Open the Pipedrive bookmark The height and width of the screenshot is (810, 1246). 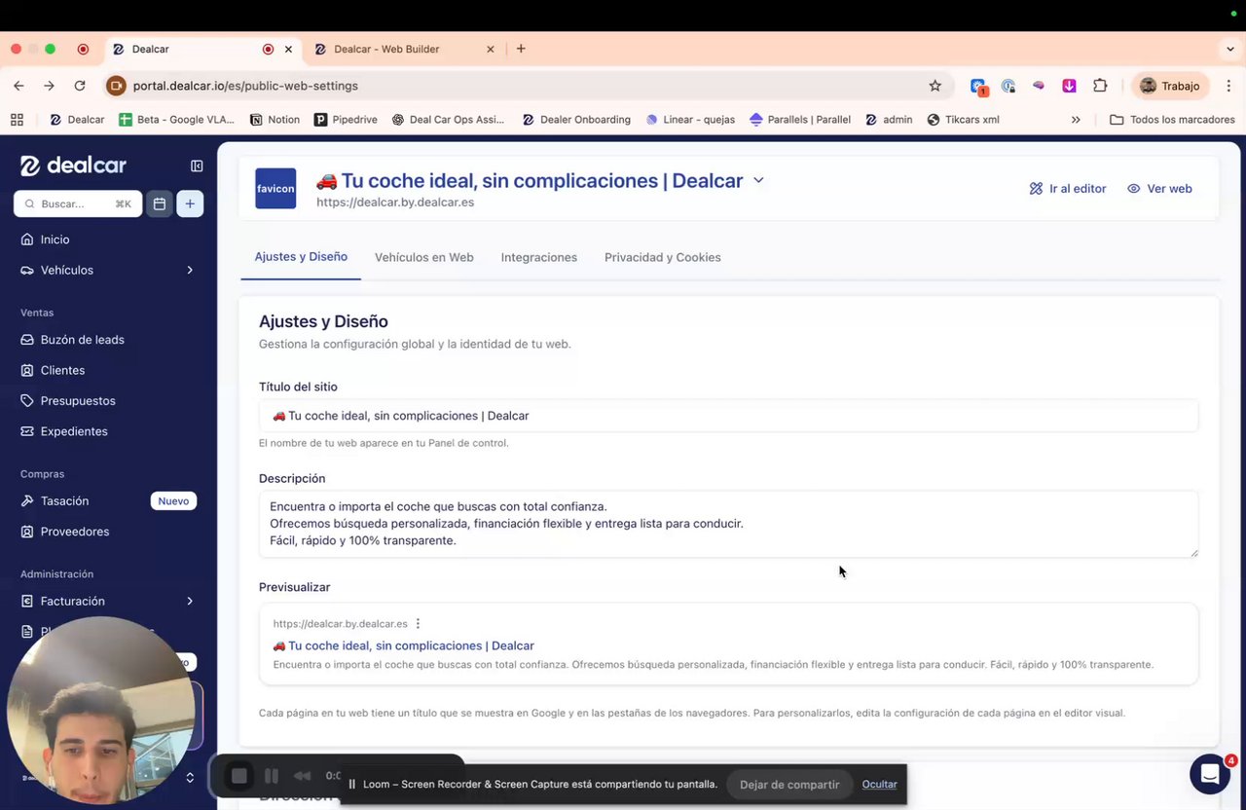point(346,120)
